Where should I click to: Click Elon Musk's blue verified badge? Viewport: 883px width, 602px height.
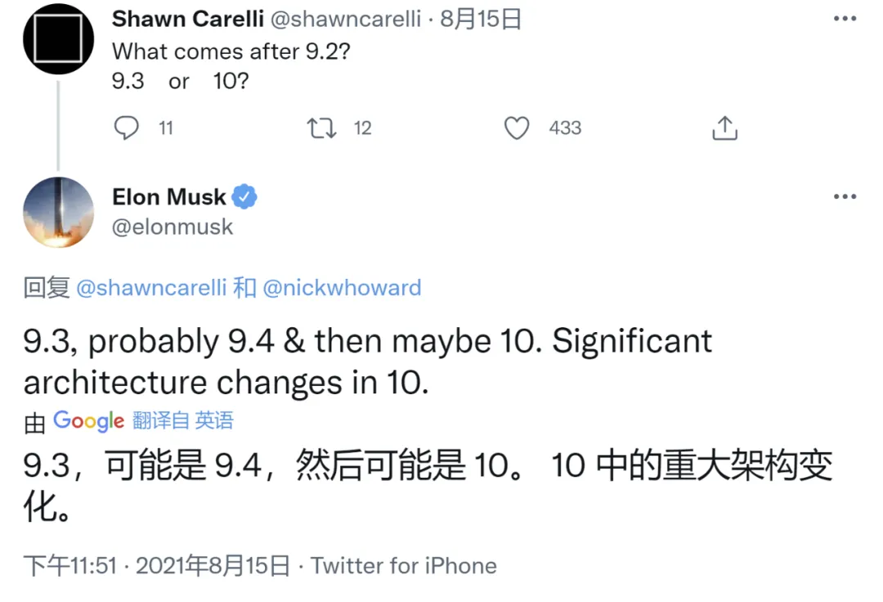click(x=244, y=196)
